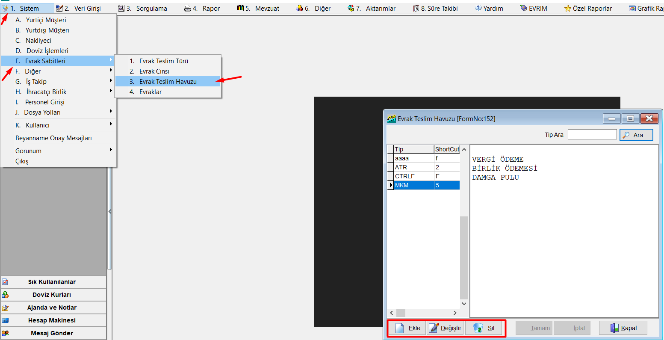Select Evrak Teslim Havuzu menu entry
The width and height of the screenshot is (664, 340).
168,82
